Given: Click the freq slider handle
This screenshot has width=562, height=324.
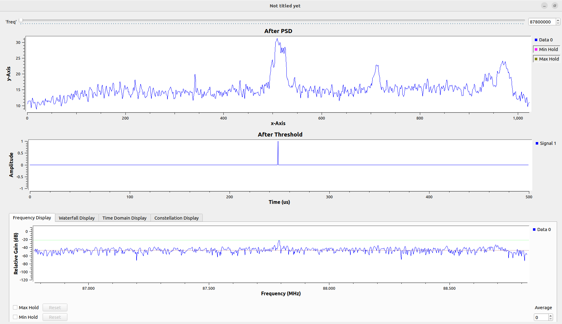Looking at the screenshot, I should (x=21, y=20).
